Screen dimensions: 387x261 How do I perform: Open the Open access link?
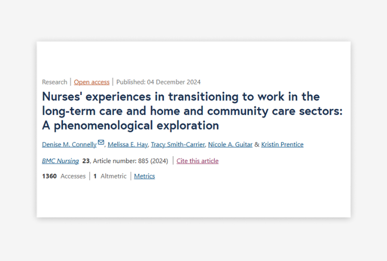click(x=92, y=82)
